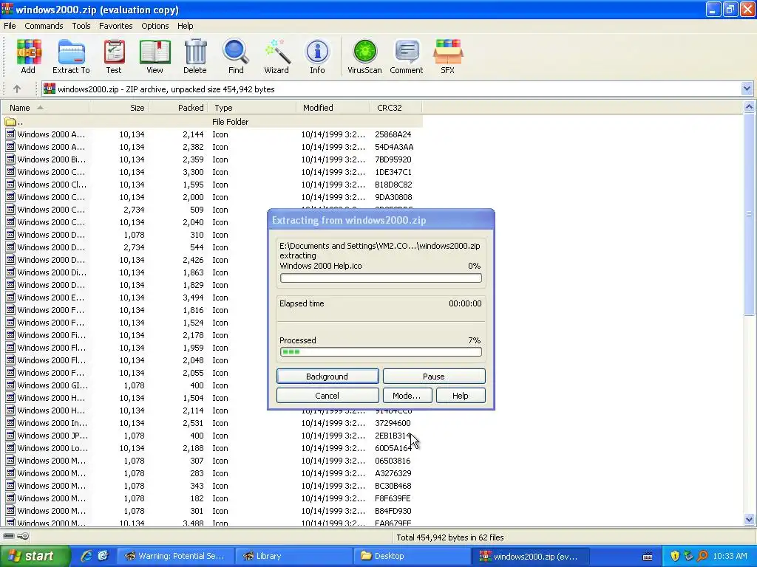Click CRC32 value A3276329
Viewport: 757px width, 567px height.
tap(393, 473)
